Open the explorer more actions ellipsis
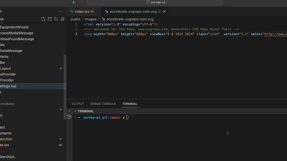 tap(60, 12)
